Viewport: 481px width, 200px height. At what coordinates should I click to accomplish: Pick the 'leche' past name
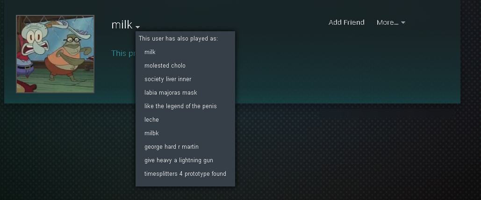[151, 119]
